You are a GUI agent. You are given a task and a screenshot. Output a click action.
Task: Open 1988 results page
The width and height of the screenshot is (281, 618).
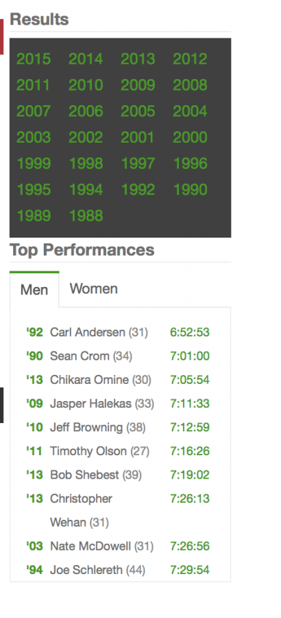pos(86,216)
